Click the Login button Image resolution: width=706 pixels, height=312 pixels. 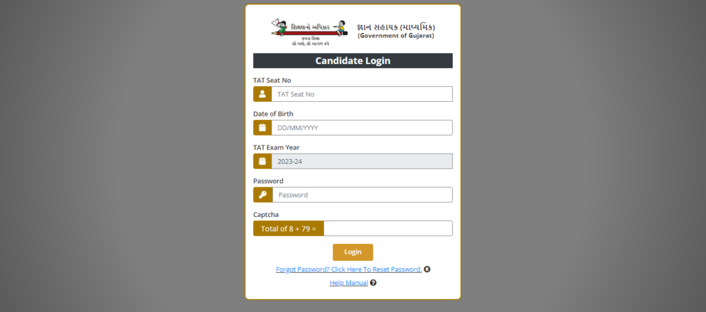pos(353,252)
